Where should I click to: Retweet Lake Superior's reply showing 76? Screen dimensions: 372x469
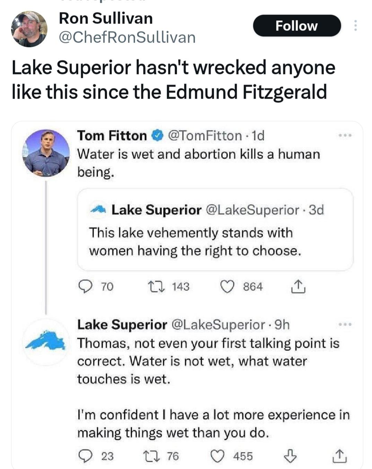[x=152, y=456]
